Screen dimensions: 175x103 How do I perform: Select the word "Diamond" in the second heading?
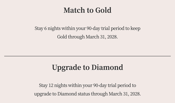pyautogui.click(x=107, y=67)
